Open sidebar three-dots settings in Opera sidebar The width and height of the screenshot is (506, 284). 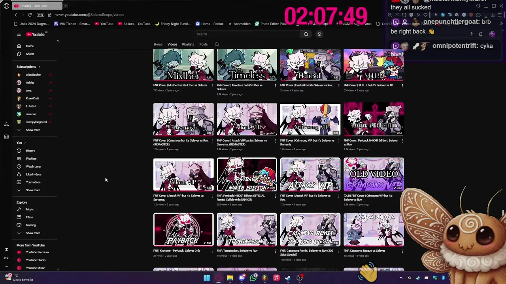coord(6,267)
